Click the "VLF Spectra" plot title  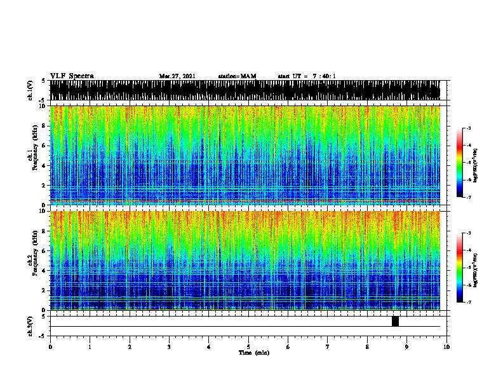pos(72,76)
